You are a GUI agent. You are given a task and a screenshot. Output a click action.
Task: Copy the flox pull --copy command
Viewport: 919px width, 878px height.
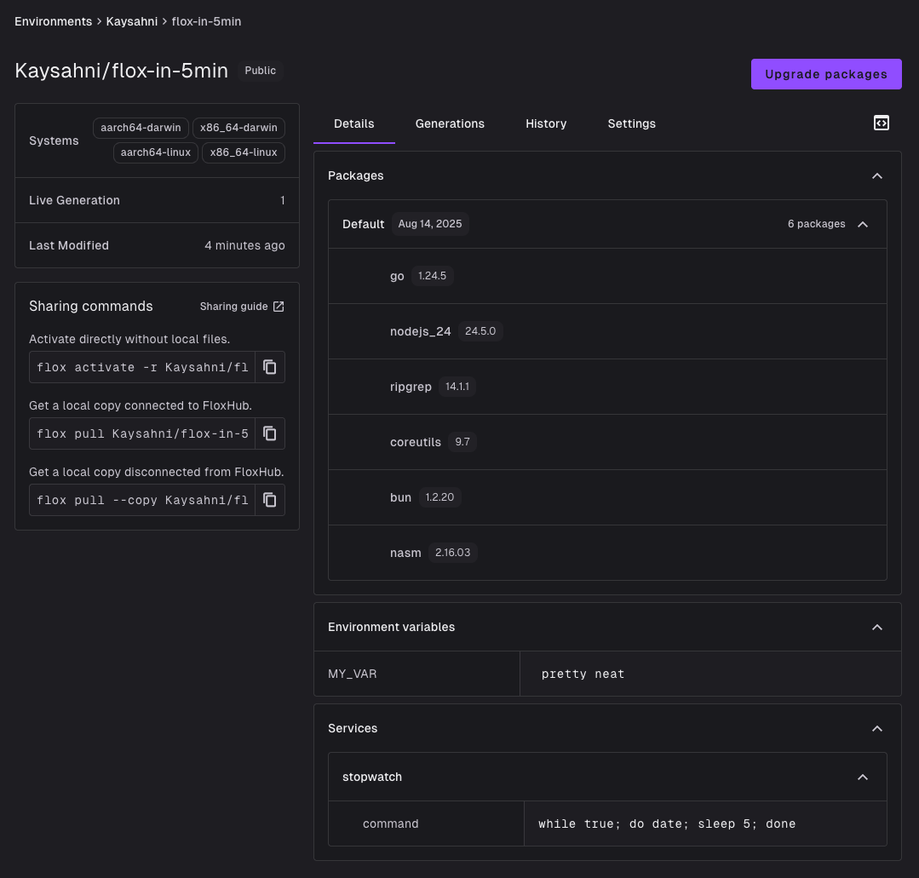point(270,500)
